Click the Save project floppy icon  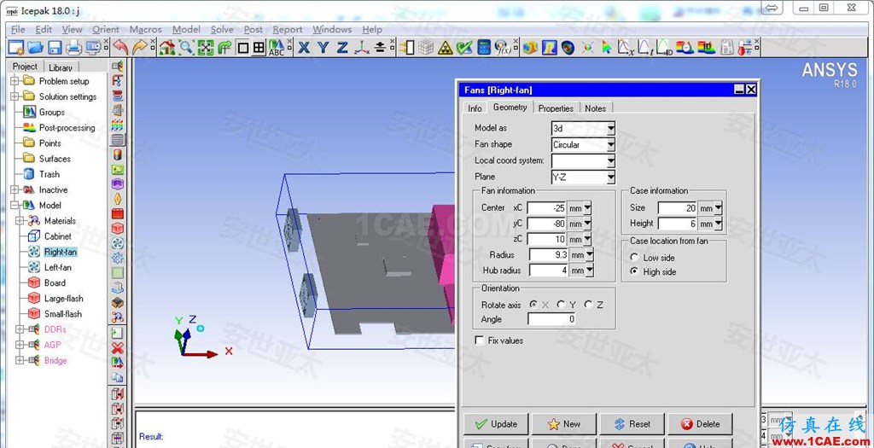(54, 48)
